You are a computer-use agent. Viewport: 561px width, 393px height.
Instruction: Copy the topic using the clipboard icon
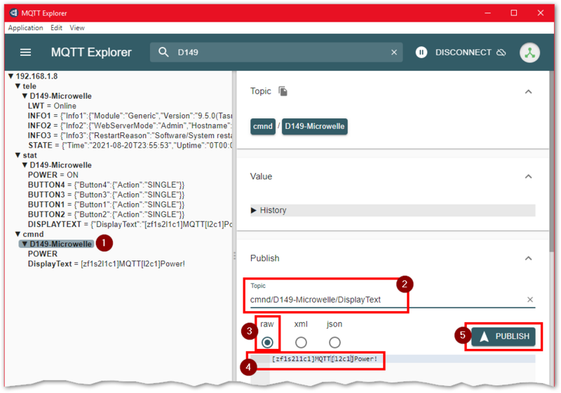click(283, 92)
